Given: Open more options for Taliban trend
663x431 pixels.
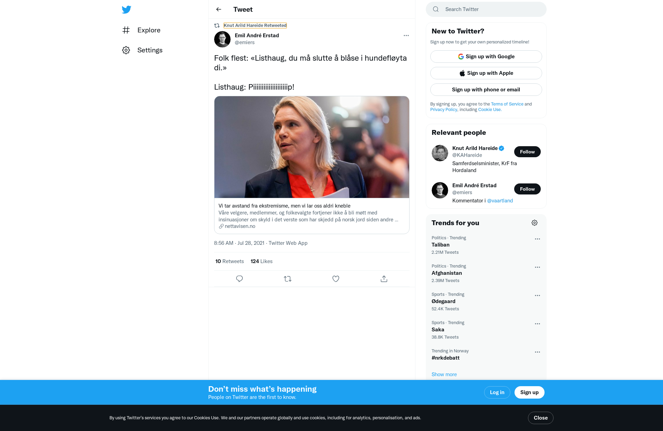Looking at the screenshot, I should (537, 239).
